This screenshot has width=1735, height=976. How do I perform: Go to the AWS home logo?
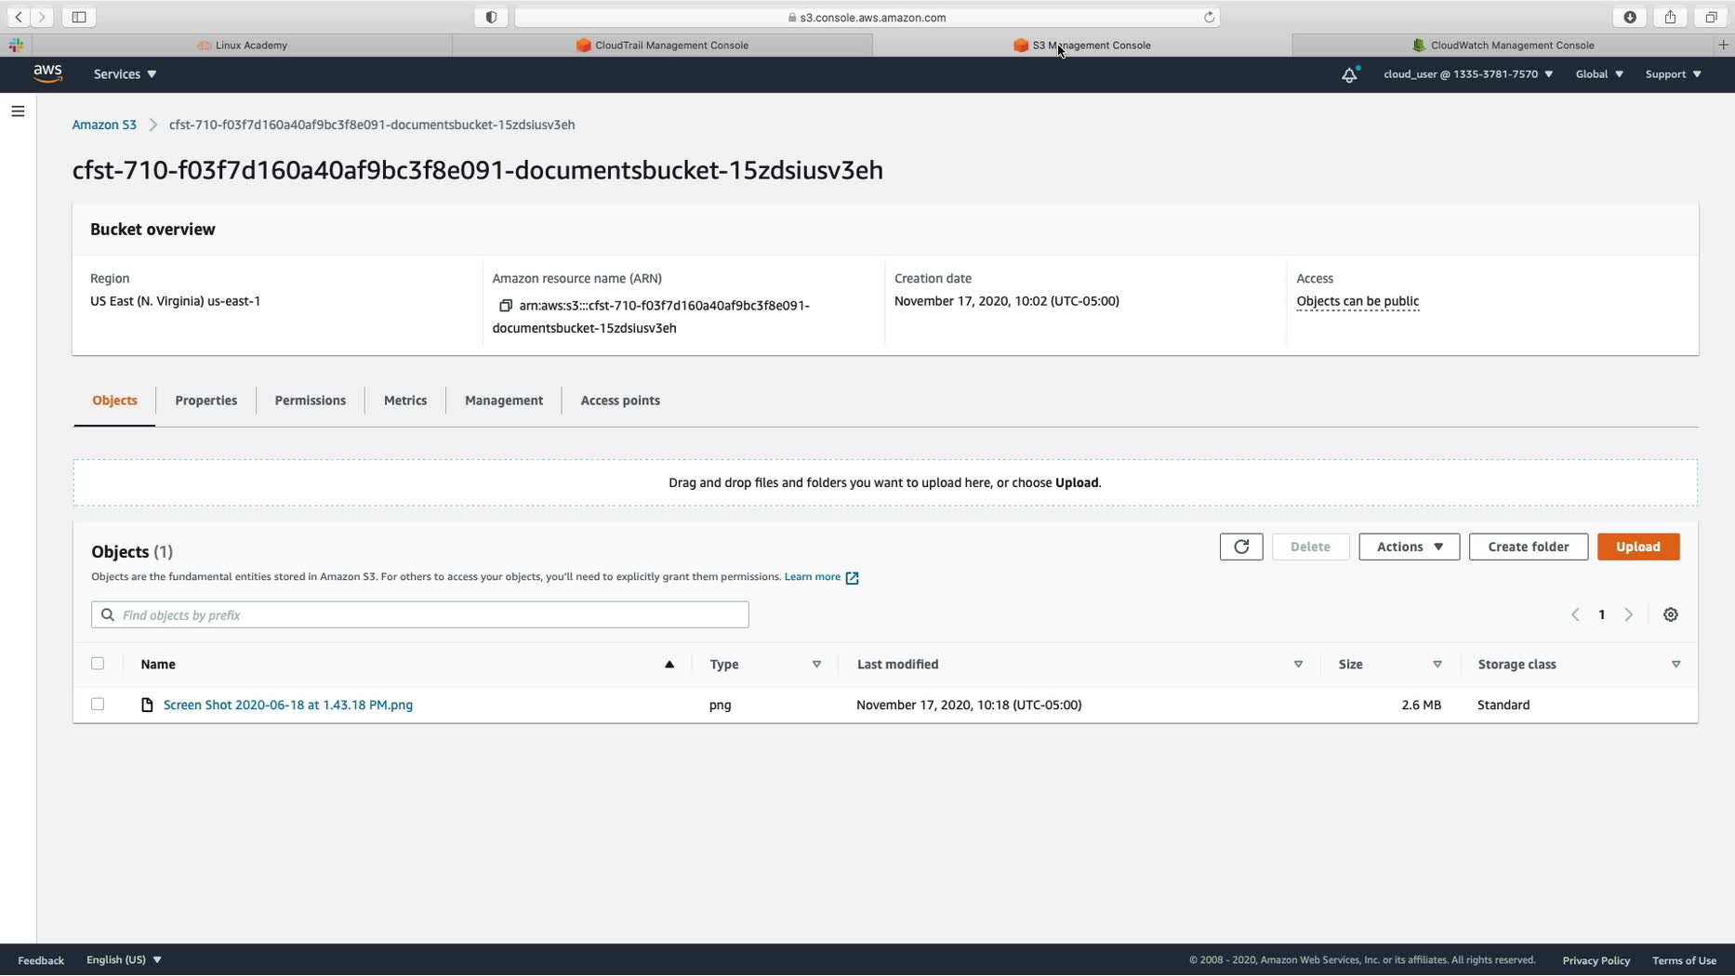(47, 73)
